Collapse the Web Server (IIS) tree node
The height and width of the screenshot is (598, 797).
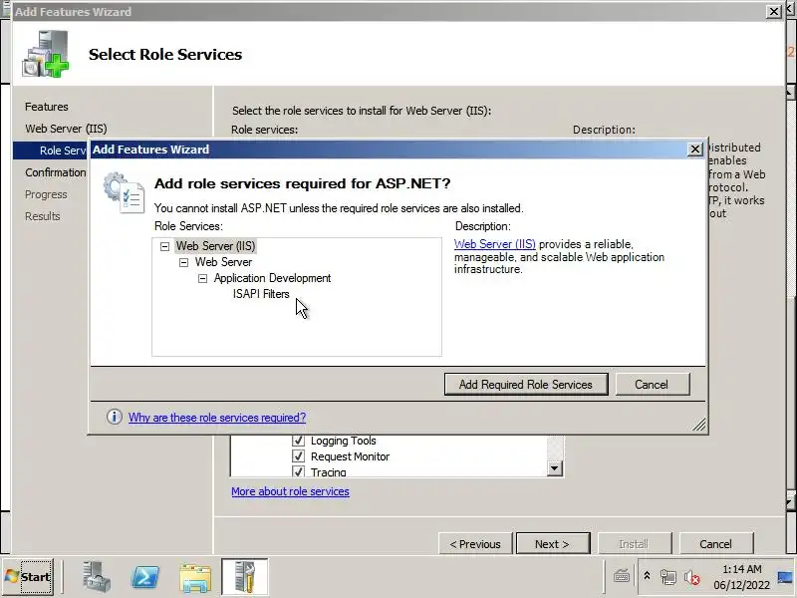(x=164, y=246)
